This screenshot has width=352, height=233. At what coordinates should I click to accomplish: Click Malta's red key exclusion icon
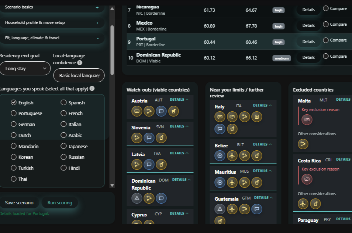point(307,120)
